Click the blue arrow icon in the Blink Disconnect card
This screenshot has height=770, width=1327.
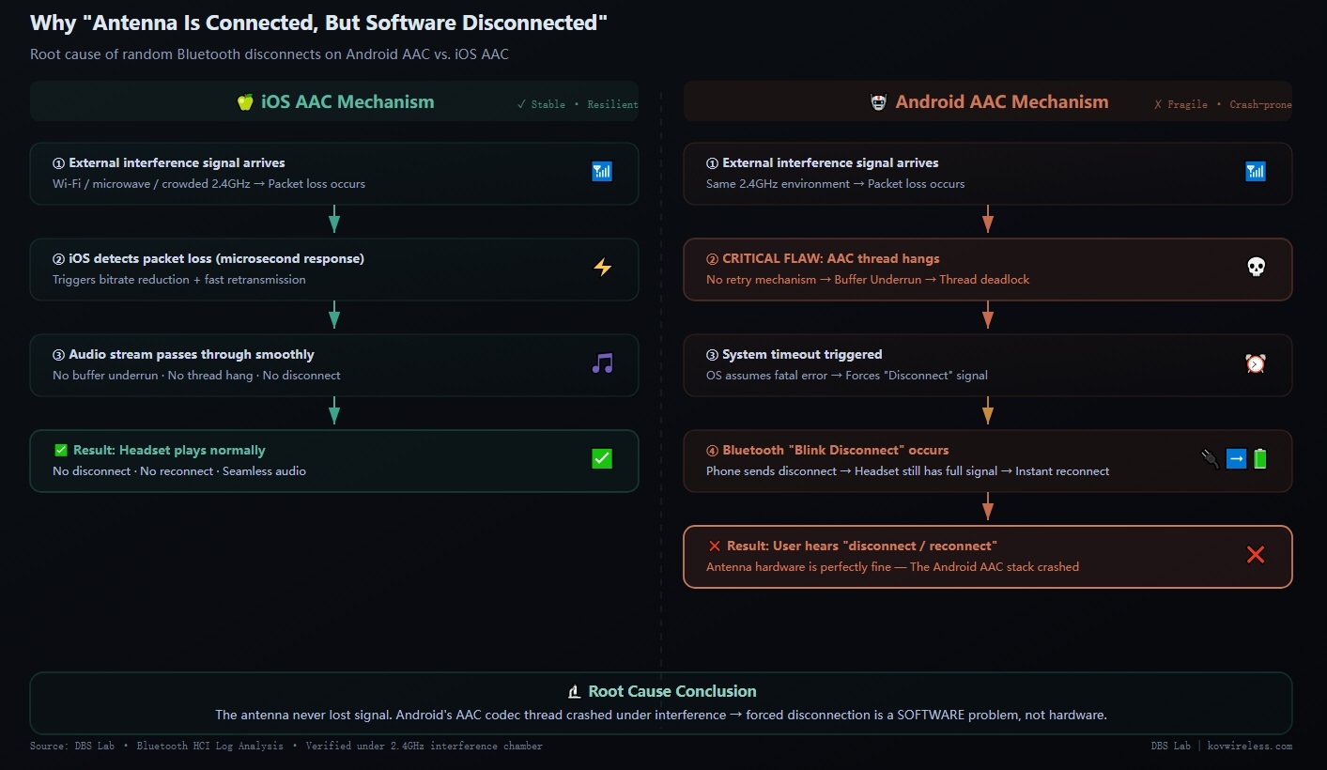click(x=1236, y=459)
